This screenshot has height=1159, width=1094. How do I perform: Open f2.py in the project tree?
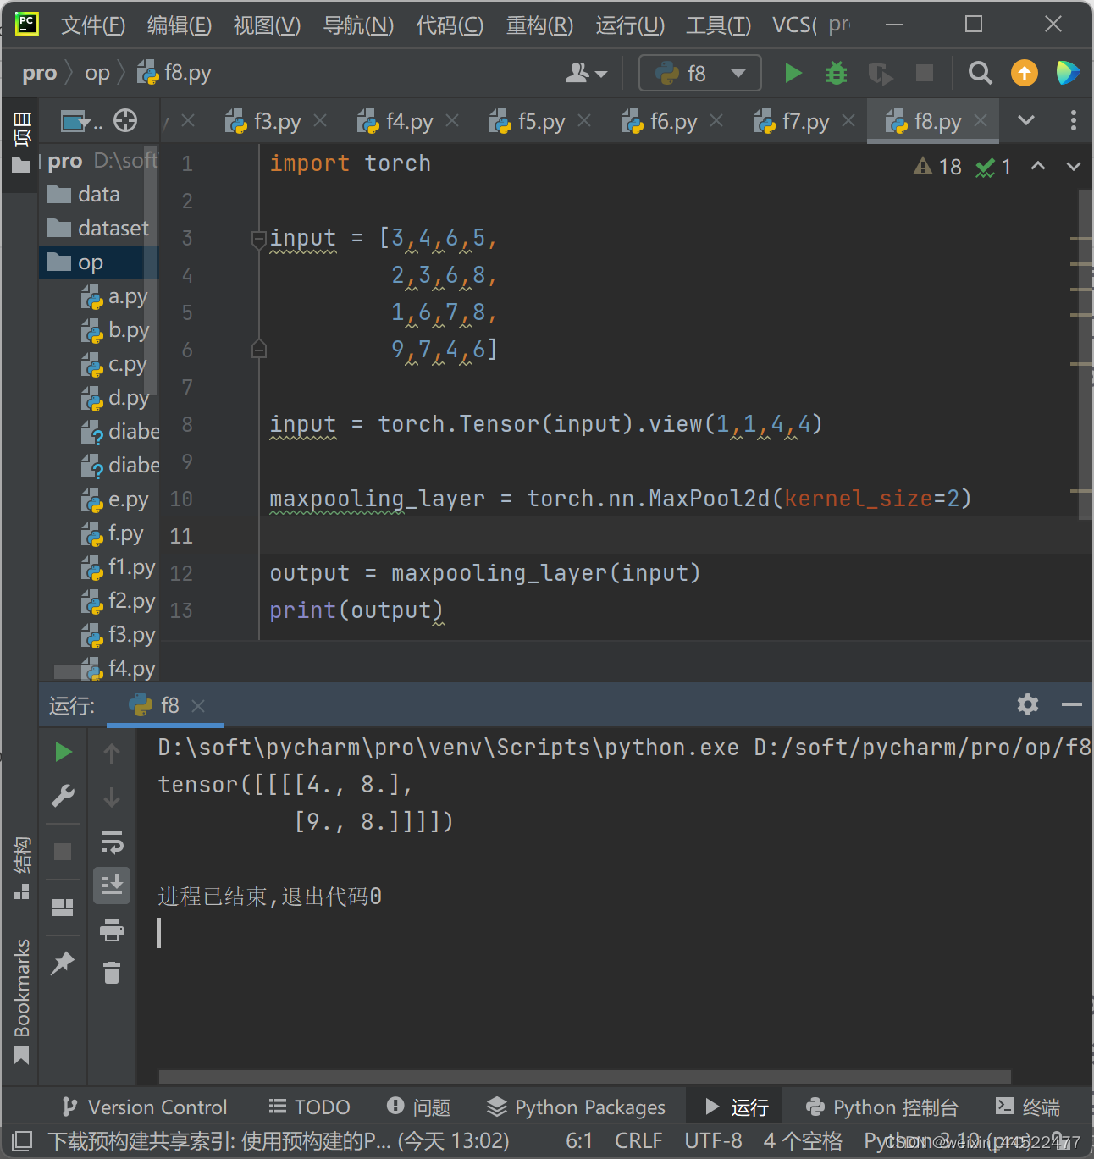[x=119, y=601]
